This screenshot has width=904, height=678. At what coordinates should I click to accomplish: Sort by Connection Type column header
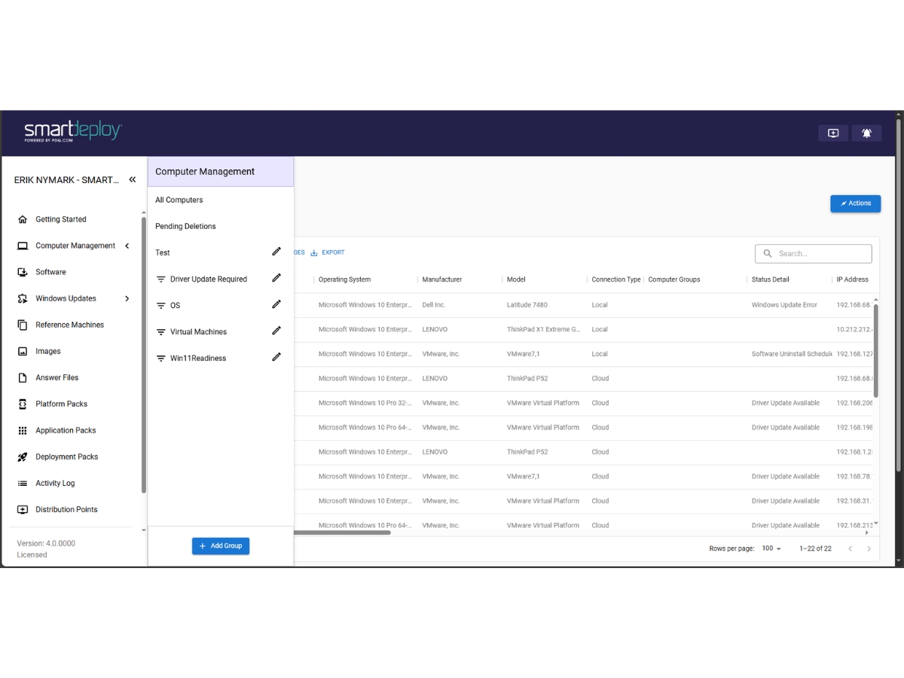[x=616, y=279]
